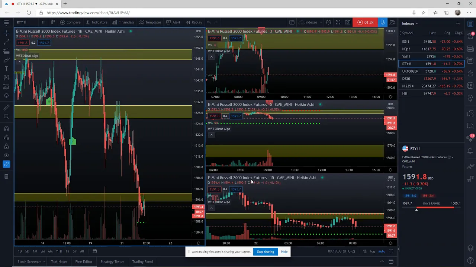
Task: Open the Strategy Tester tab
Action: pyautogui.click(x=112, y=262)
